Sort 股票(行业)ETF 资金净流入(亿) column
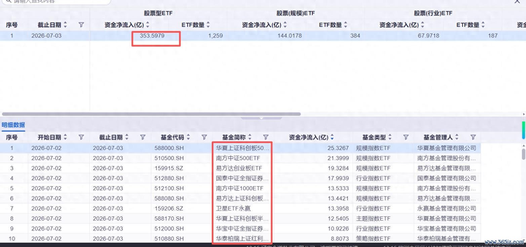526x247 pixels. (422, 25)
